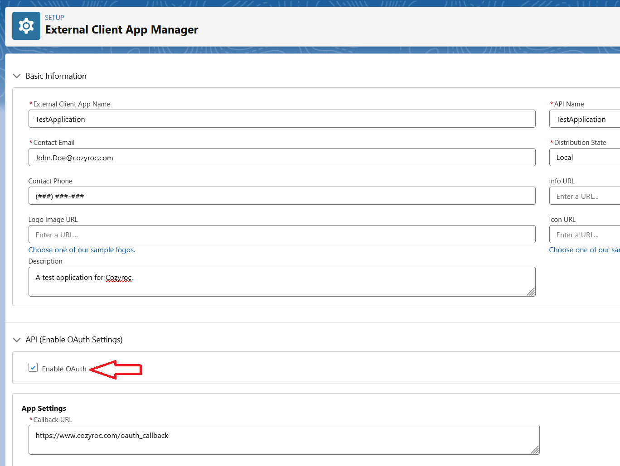Open the Distribution State dropdown

pos(585,158)
